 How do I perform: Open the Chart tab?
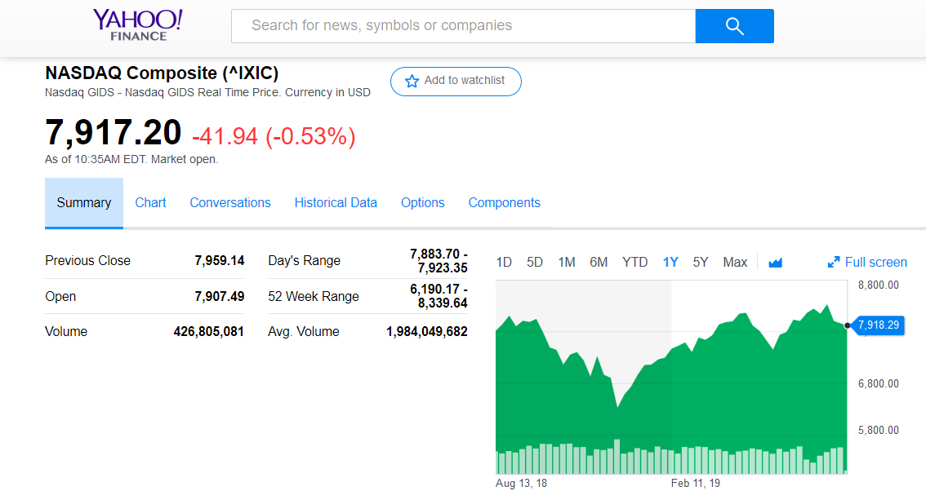tap(150, 202)
